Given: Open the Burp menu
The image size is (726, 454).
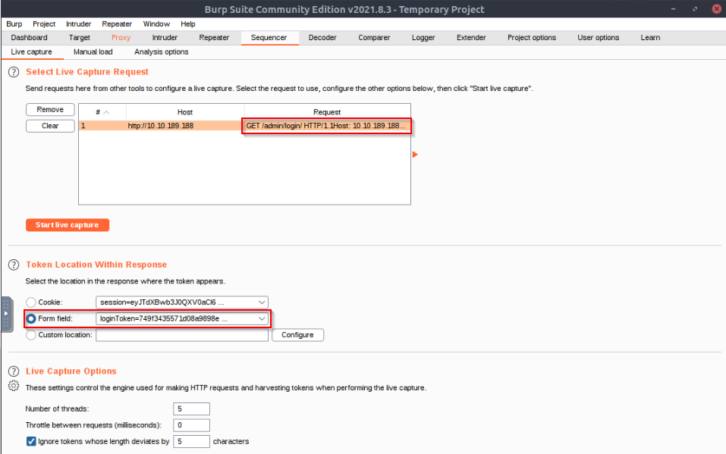Looking at the screenshot, I should pos(14,24).
